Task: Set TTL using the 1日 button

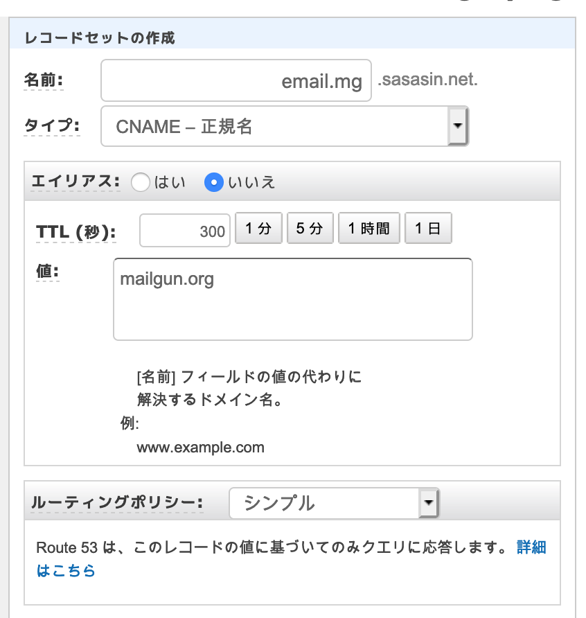Action: (427, 228)
